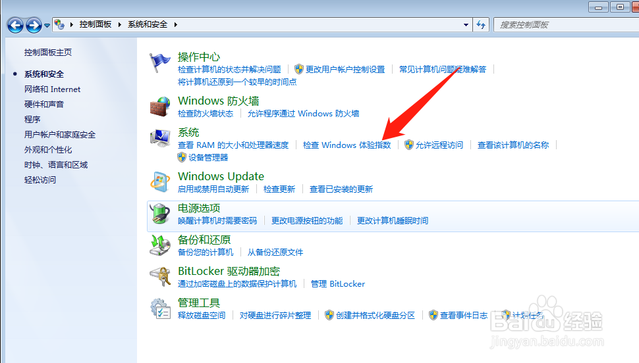Screen dimensions: 639x363
Task: Click 备份您的计算机 link
Action: click(x=206, y=253)
